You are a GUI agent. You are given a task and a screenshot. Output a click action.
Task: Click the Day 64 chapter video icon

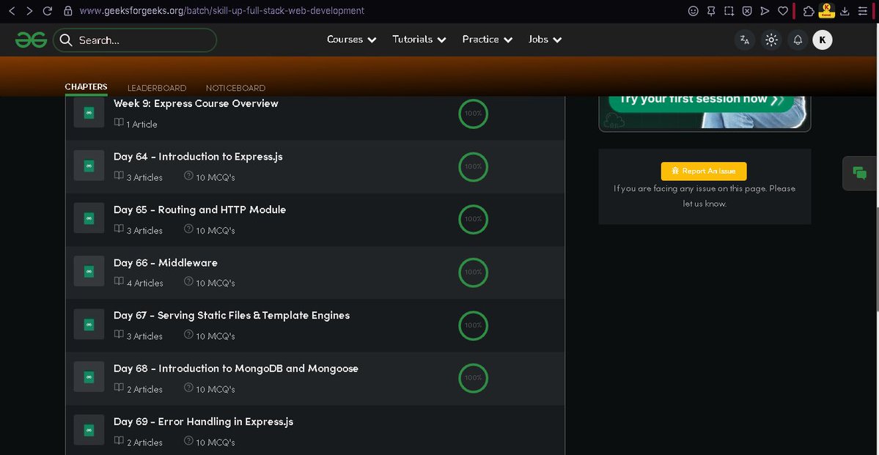pyautogui.click(x=88, y=166)
